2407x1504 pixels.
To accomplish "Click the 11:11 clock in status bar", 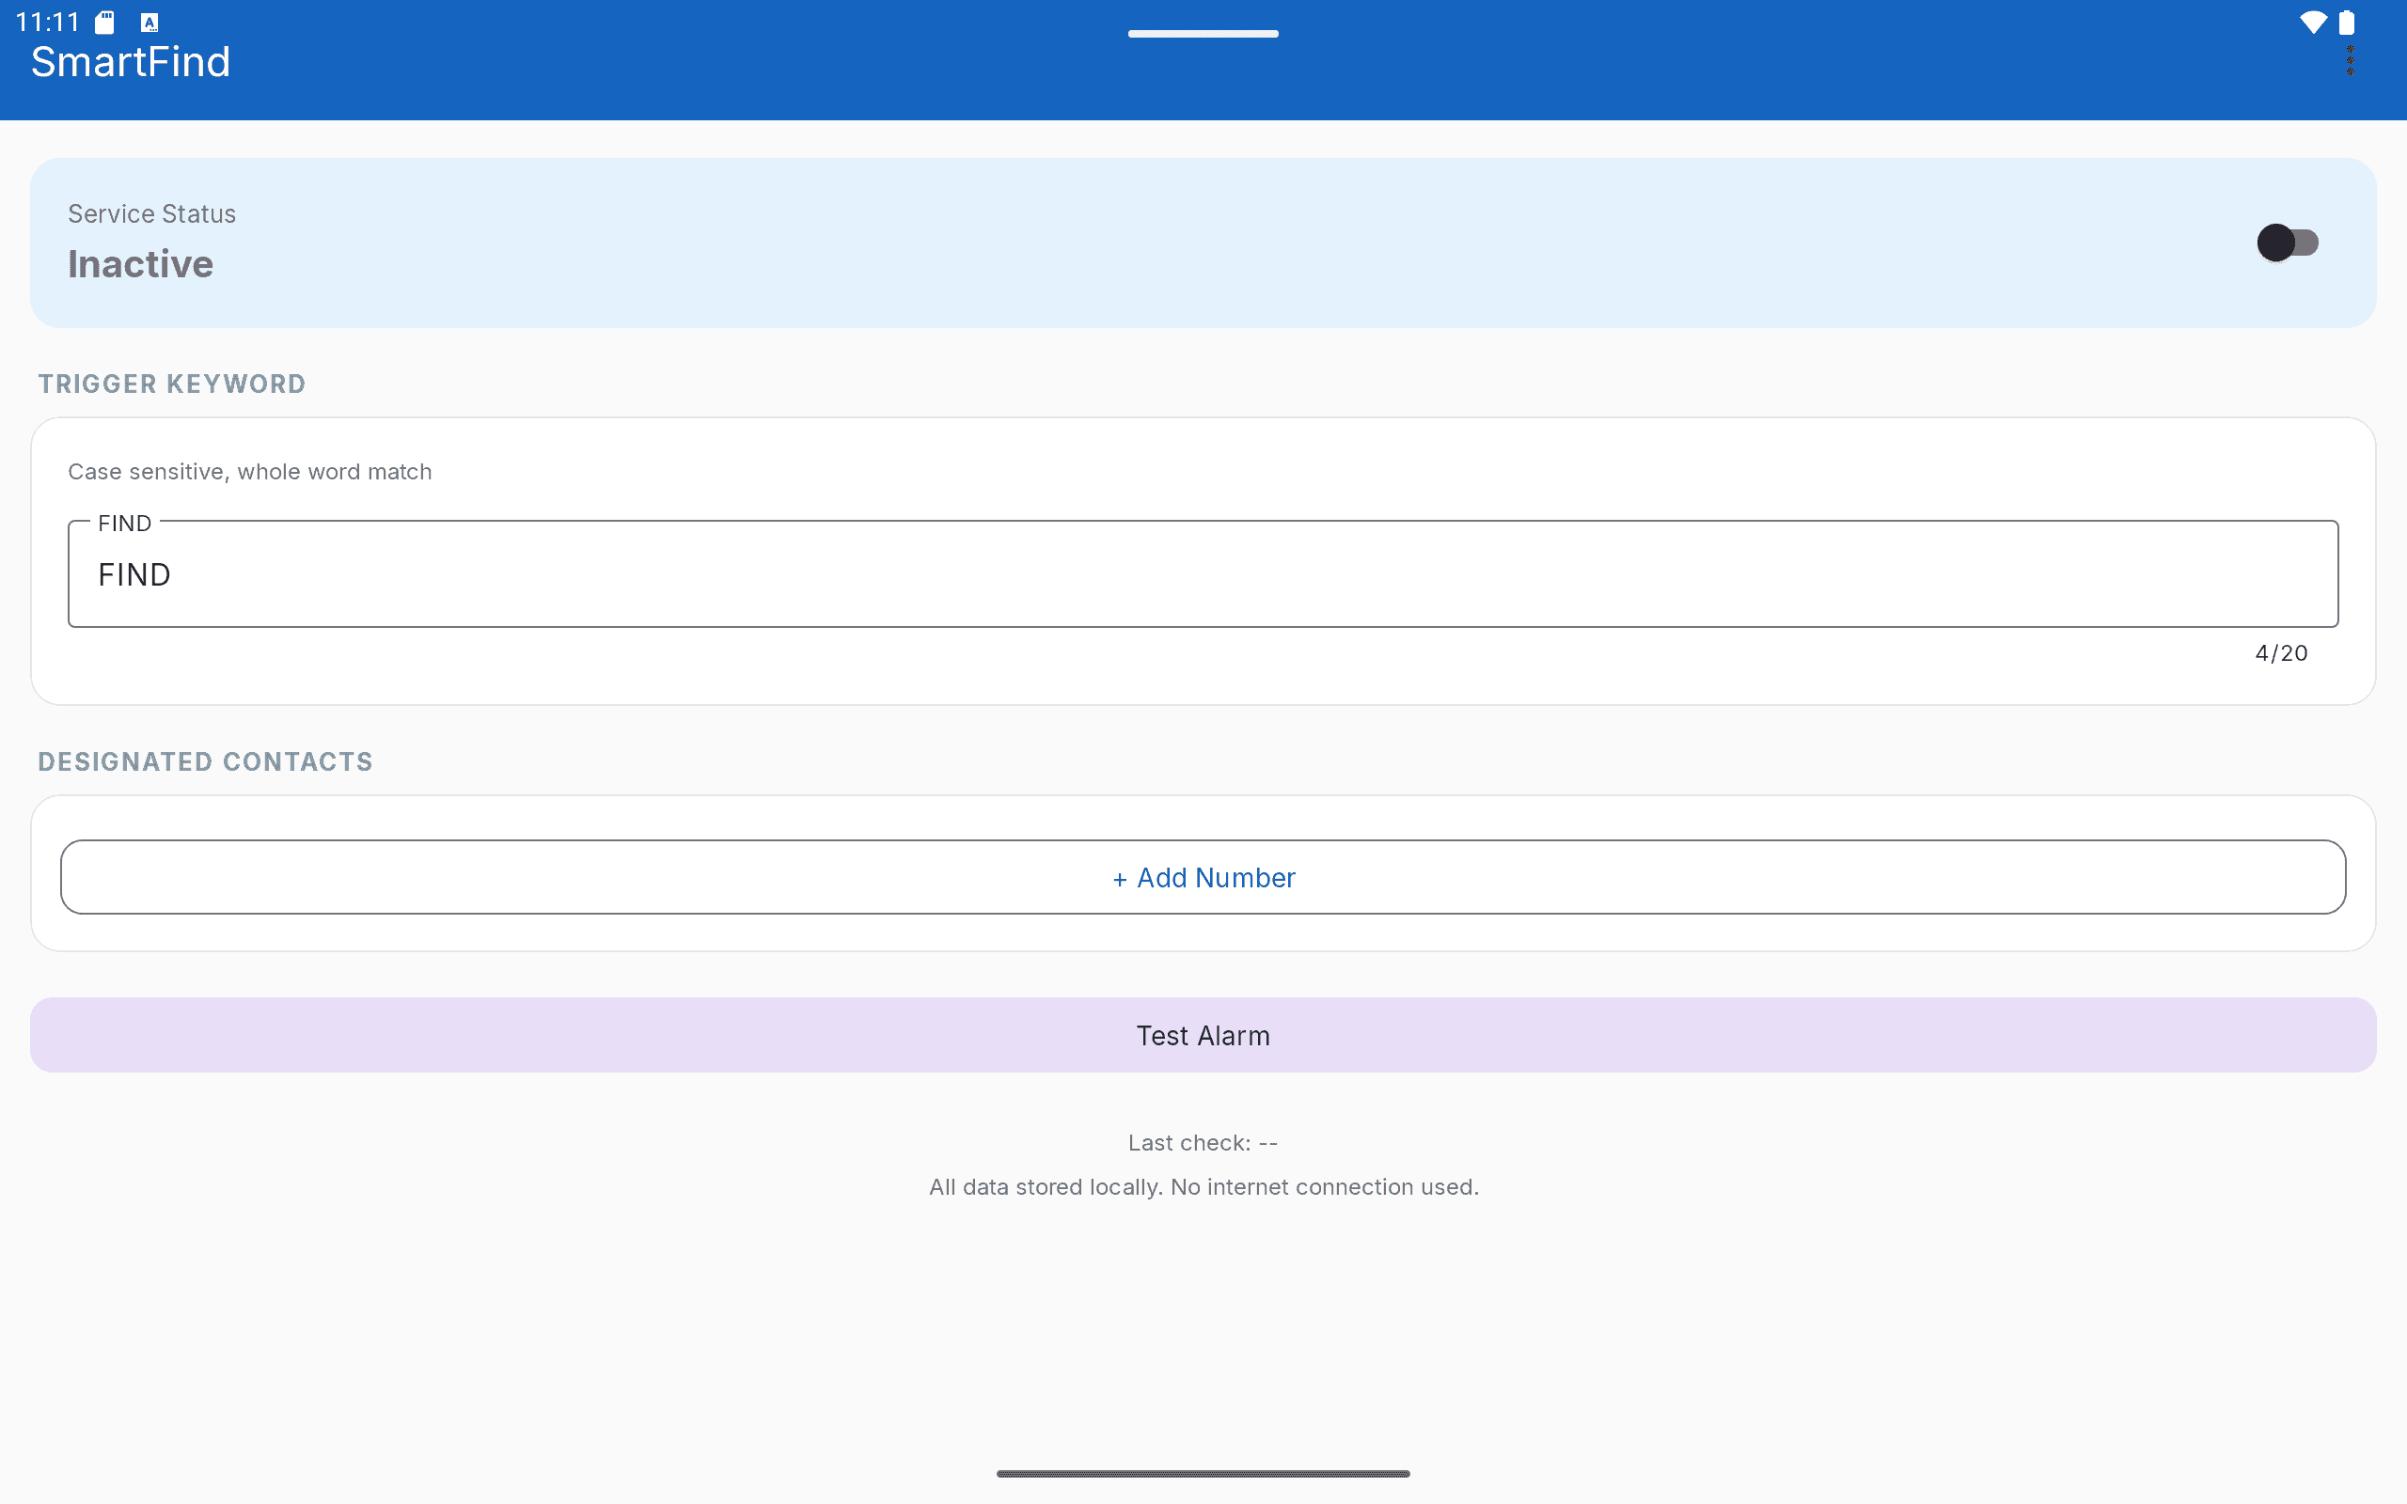I will tap(48, 22).
